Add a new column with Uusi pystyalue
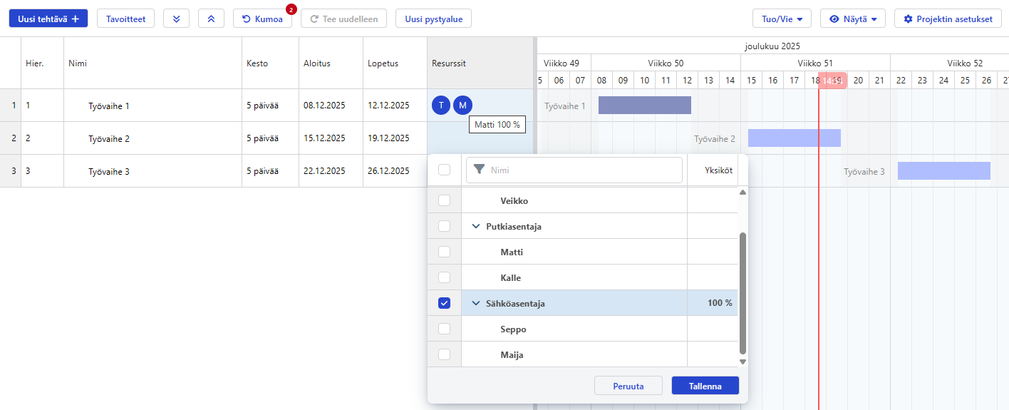Screen dimensions: 1009x410 (433, 19)
